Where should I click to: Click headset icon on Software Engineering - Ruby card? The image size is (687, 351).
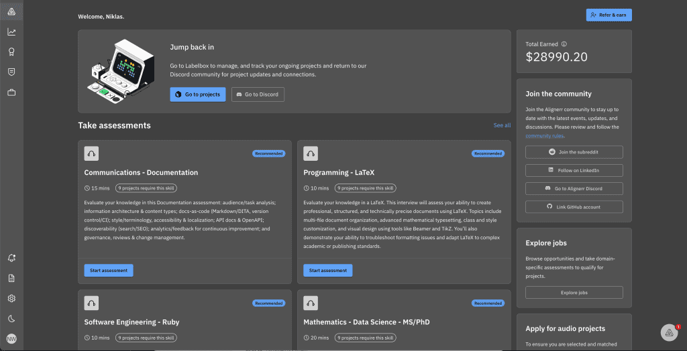click(91, 303)
